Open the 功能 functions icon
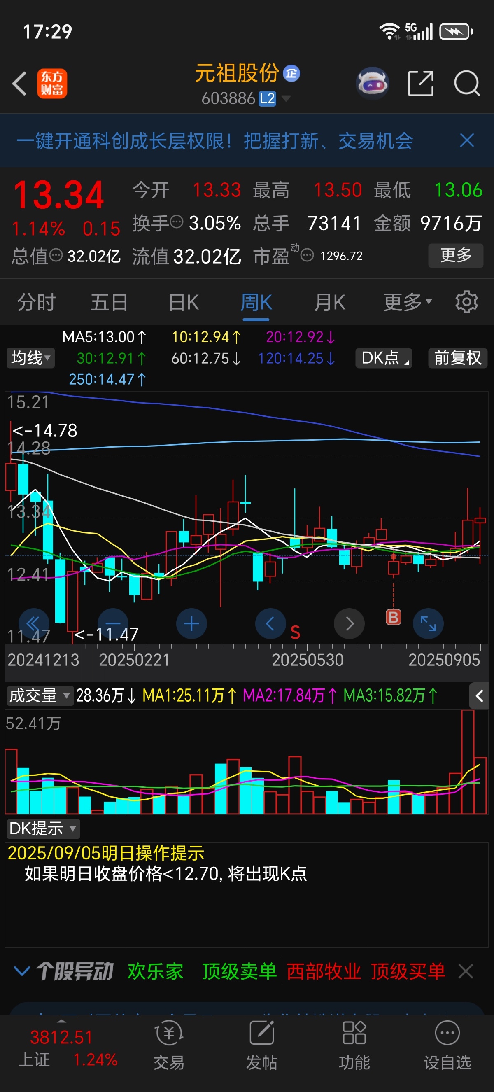 pyautogui.click(x=354, y=1045)
